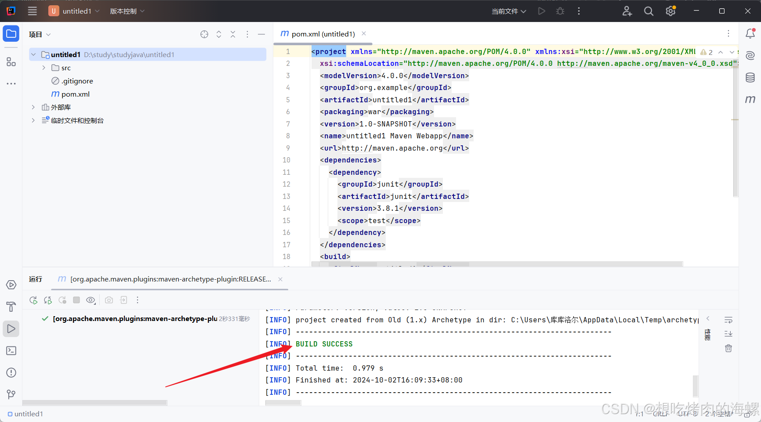Image resolution: width=761 pixels, height=422 pixels.
Task: Open the 项目 view dropdown
Action: click(40, 34)
